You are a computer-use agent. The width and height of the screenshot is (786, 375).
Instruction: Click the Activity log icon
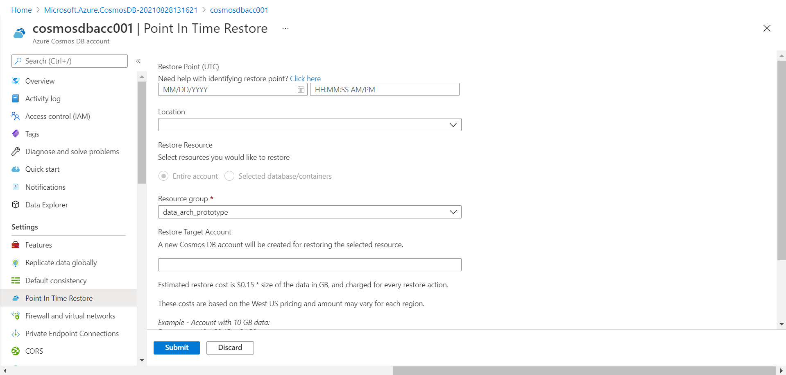(x=16, y=98)
